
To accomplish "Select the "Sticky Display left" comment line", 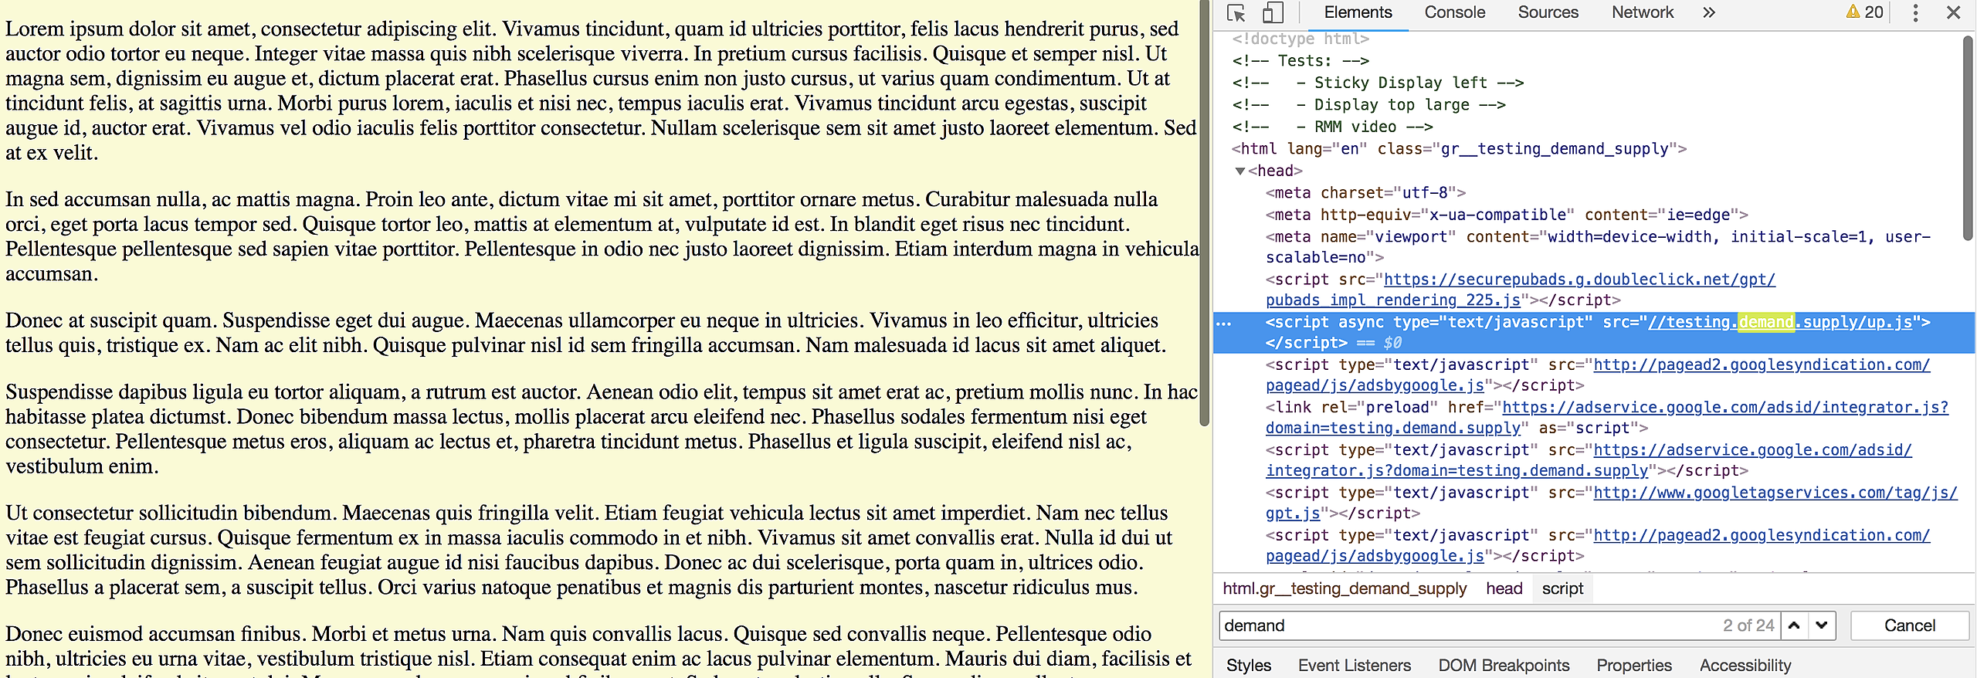I will (1378, 83).
